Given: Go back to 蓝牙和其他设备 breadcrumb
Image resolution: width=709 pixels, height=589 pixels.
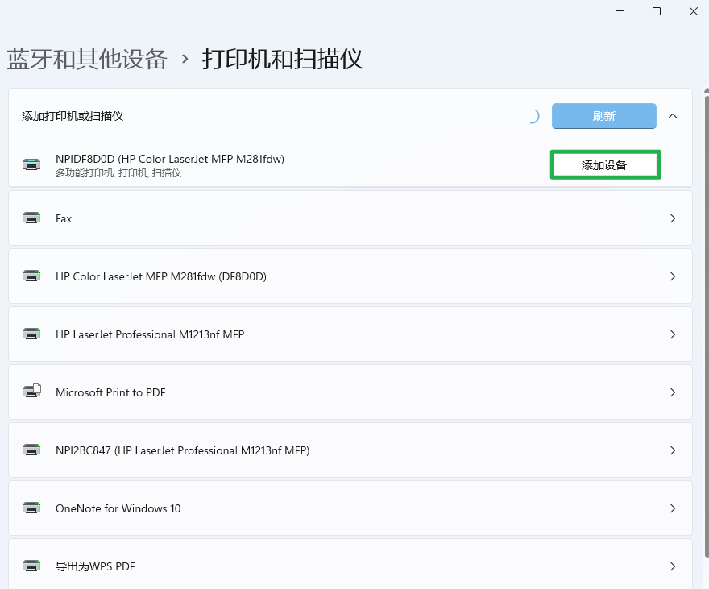Looking at the screenshot, I should coord(87,59).
